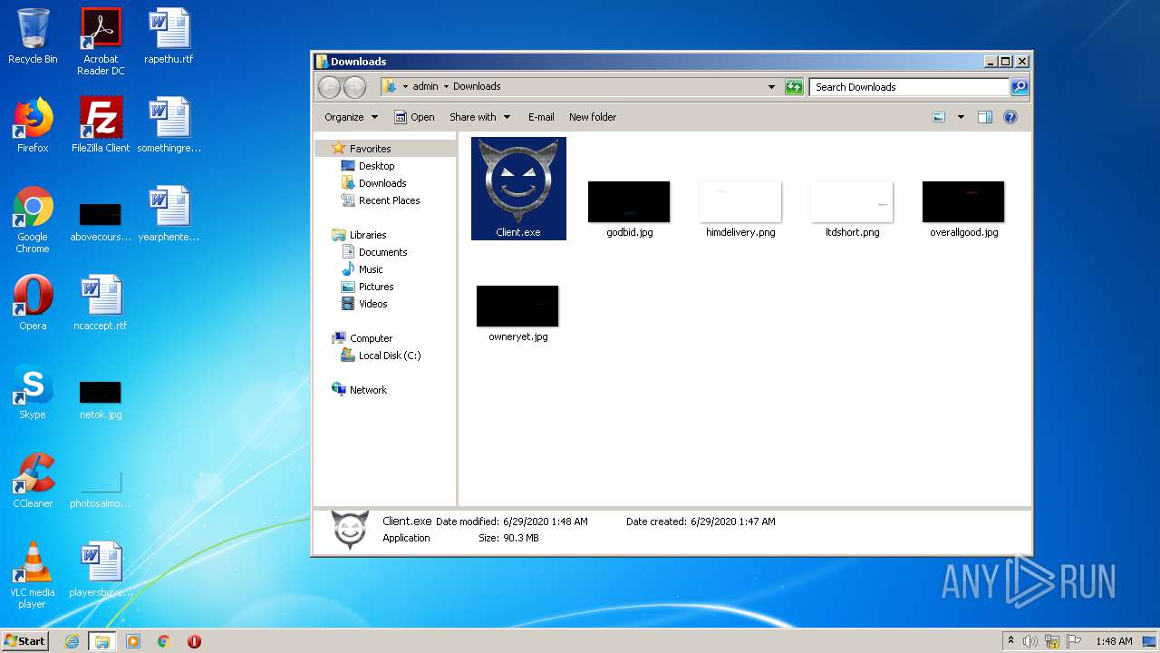
Task: Open Explorer help icon
Action: coord(1010,117)
